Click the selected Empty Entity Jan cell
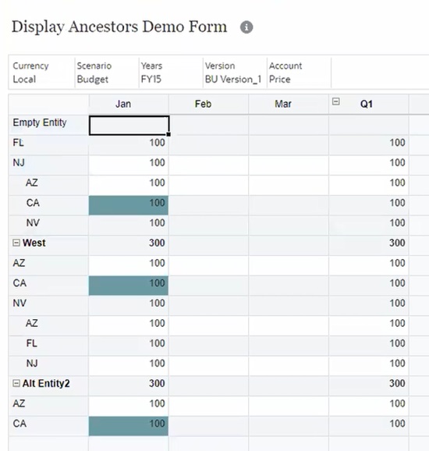429x451 pixels. click(129, 126)
